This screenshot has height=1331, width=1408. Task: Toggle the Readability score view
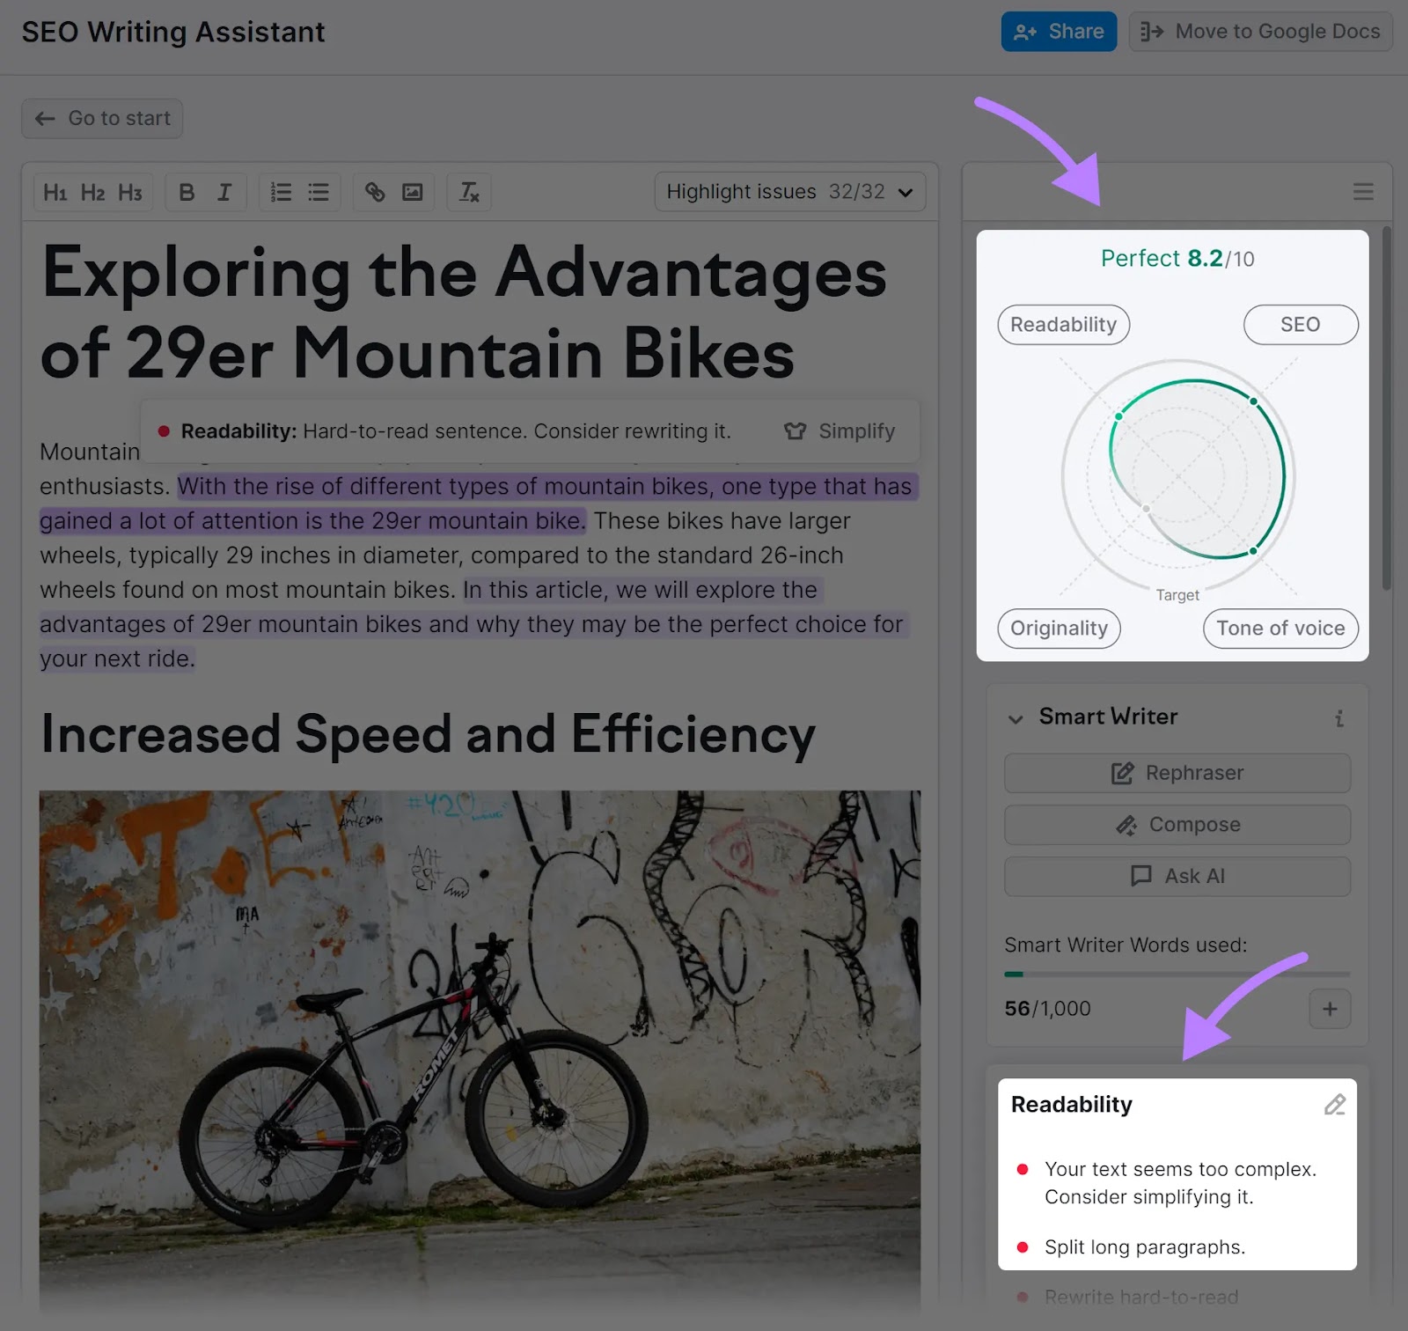click(x=1063, y=324)
